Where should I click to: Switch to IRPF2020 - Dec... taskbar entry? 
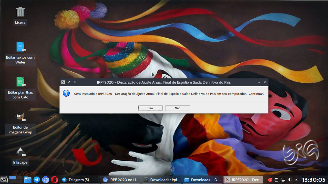(243, 180)
